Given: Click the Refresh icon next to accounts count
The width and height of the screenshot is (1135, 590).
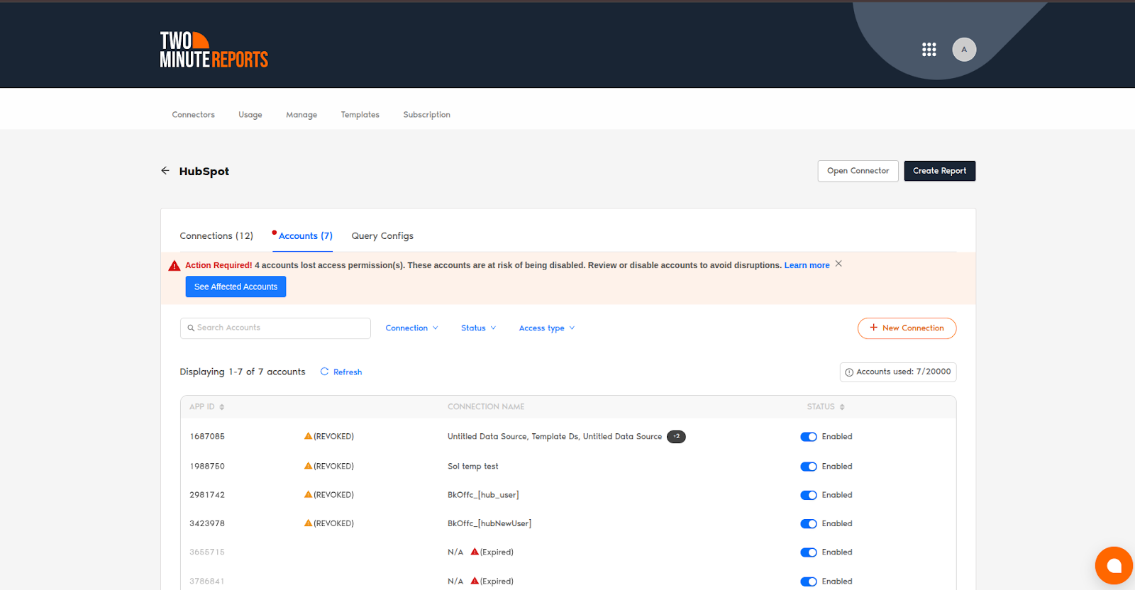Looking at the screenshot, I should 324,372.
